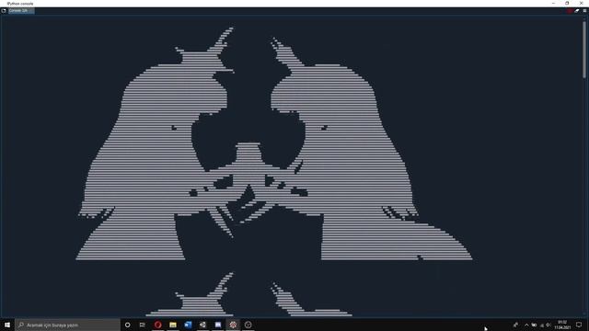Viewport: 589px width, 331px height.
Task: Close the IPython console window
Action: [x=581, y=4]
